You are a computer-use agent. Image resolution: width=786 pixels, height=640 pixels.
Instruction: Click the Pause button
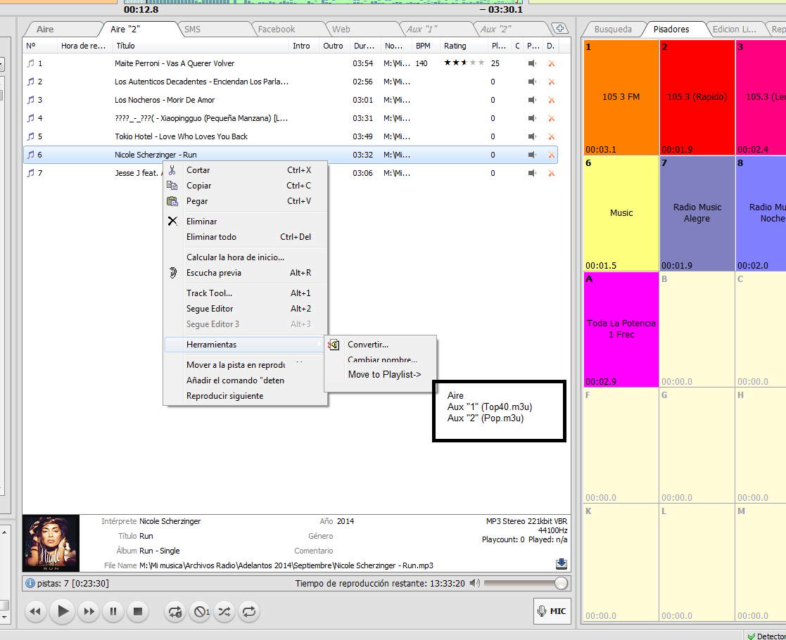click(x=113, y=611)
